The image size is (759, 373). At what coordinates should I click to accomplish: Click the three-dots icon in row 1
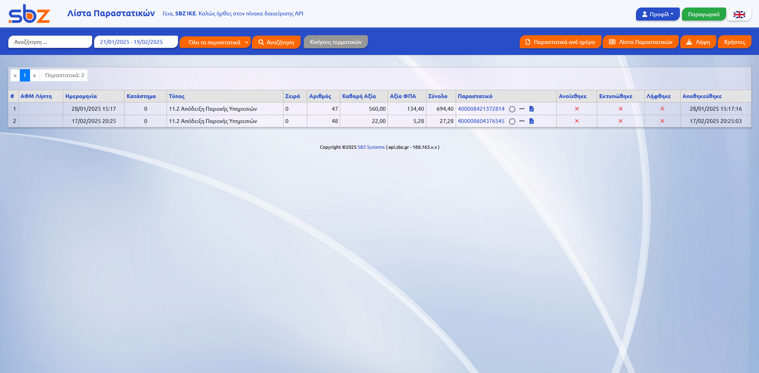(522, 109)
